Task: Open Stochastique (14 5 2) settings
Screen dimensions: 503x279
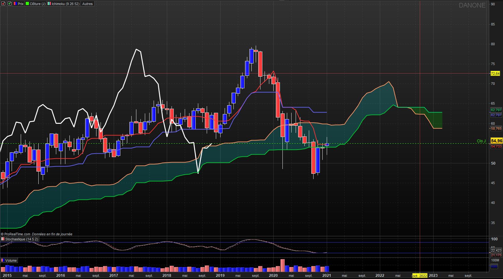Action: tap(19, 239)
